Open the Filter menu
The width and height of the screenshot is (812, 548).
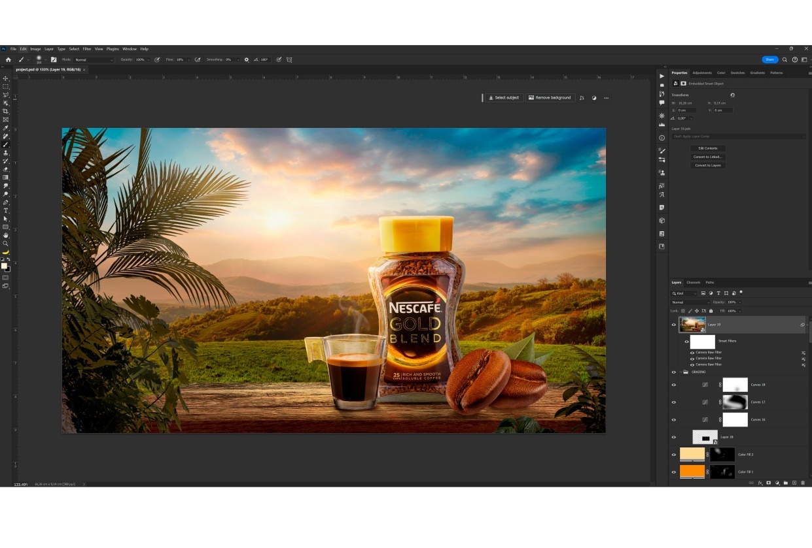pos(87,49)
